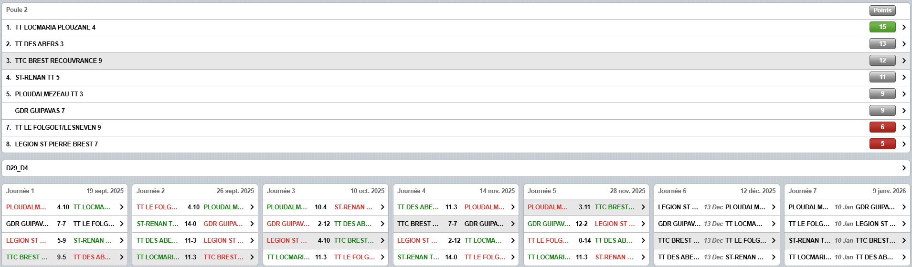Open Journée 6 TTC BREST 13 Dec match
Viewport: 912px width, 267px height.
(716, 240)
